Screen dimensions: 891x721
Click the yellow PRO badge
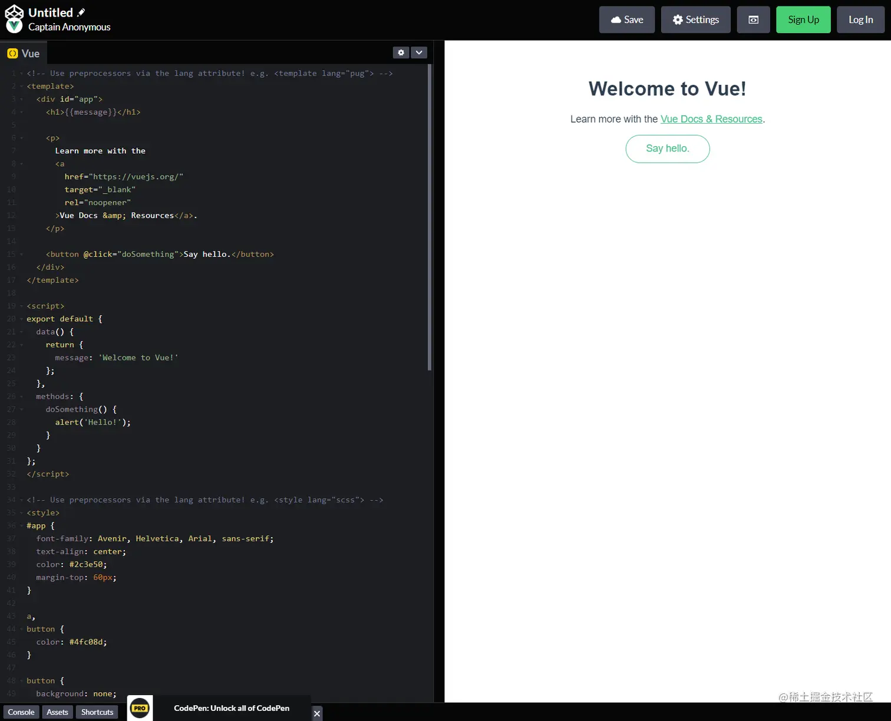[x=140, y=708]
